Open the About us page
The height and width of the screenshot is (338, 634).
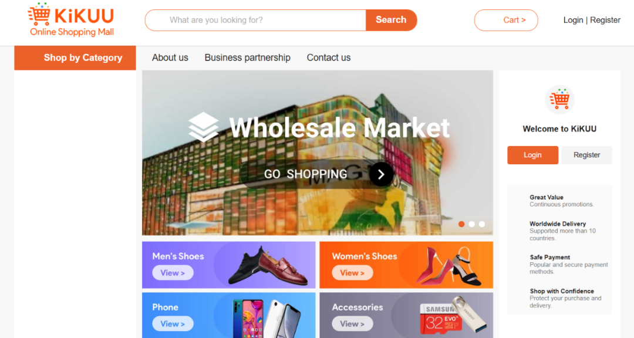(170, 58)
